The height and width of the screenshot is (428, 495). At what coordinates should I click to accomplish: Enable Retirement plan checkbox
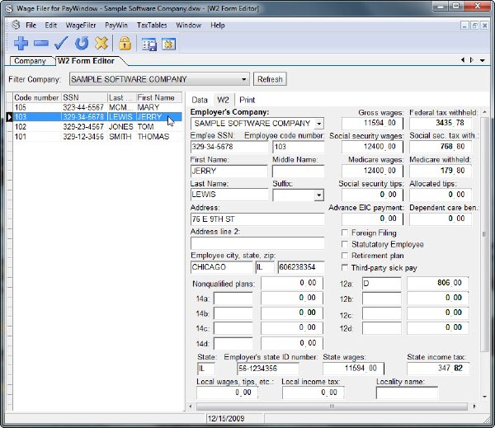point(345,256)
